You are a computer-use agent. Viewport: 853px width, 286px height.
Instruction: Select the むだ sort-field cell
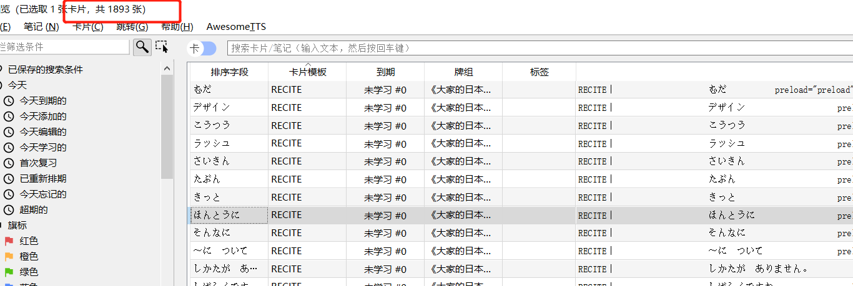tap(229, 90)
